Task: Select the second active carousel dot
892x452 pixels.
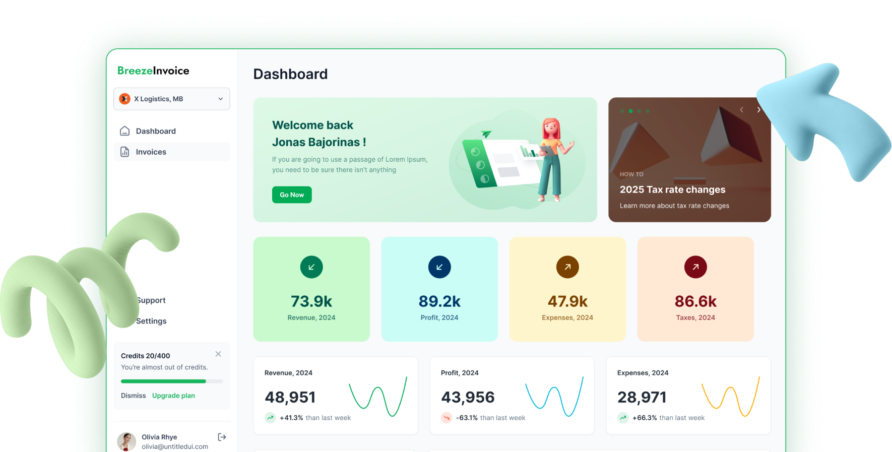Action: (630, 111)
